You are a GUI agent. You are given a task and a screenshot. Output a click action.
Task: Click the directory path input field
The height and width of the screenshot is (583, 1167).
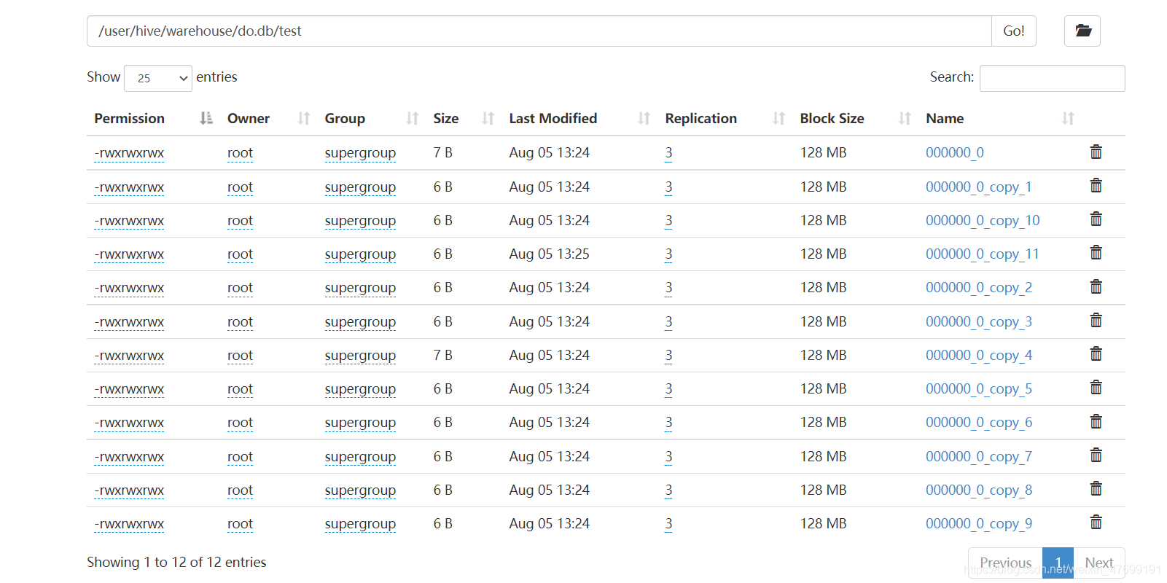[x=539, y=31]
